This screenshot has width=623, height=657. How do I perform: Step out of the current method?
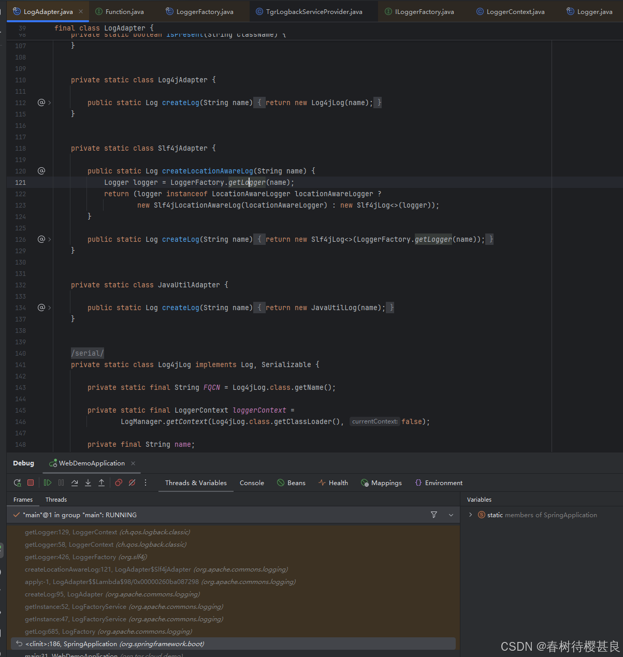[102, 483]
